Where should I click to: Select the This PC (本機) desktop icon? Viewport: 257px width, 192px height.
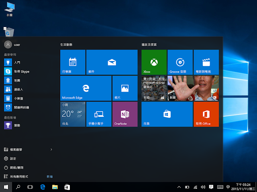10,10
